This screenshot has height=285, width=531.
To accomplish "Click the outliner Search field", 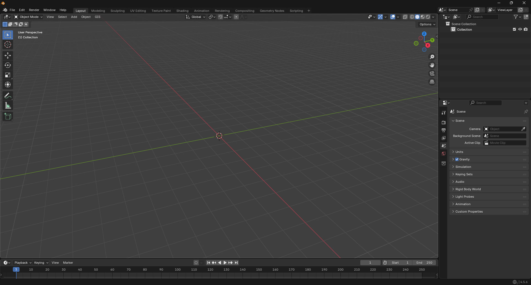I will click(482, 17).
